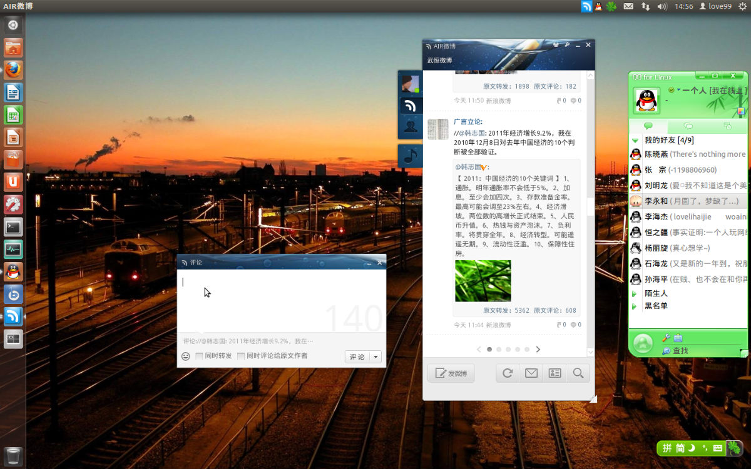
Task: Click the 发微博 compose button
Action: coord(451,373)
